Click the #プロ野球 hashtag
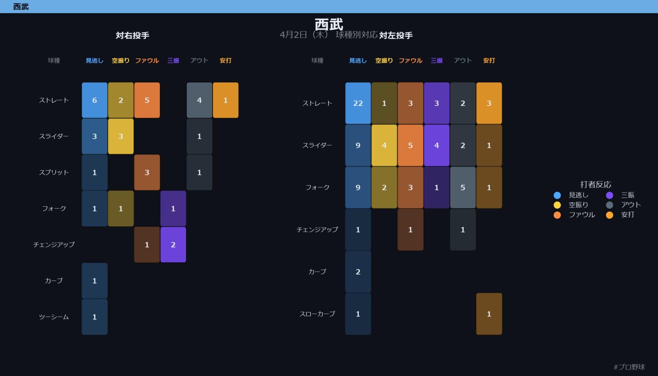658x376 pixels. pyautogui.click(x=629, y=367)
